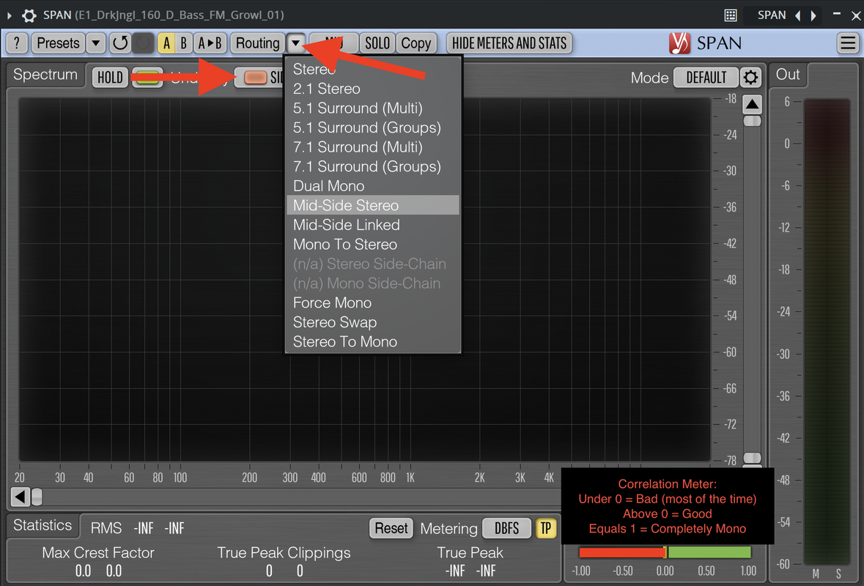Open the help question mark button
This screenshot has height=586, width=864.
(17, 43)
